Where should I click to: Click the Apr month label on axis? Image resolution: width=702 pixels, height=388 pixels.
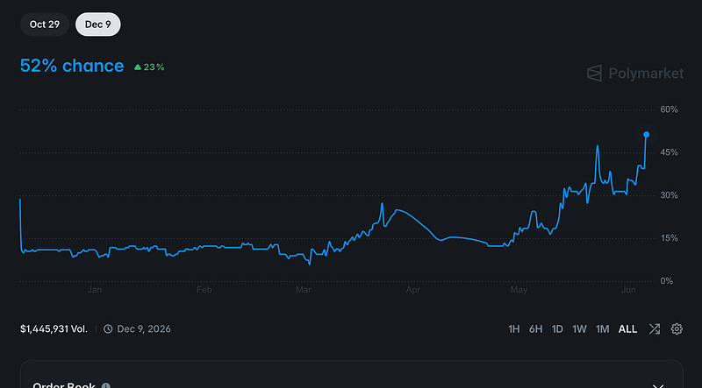tap(413, 290)
